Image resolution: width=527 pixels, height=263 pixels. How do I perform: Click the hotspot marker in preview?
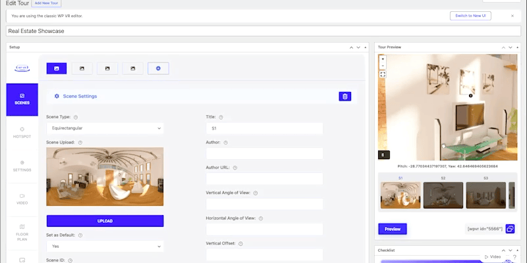(470, 95)
